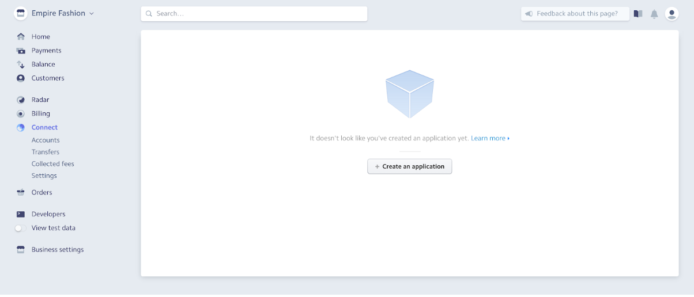This screenshot has width=694, height=297.
Task: Open Payments in sidebar
Action: click(47, 51)
